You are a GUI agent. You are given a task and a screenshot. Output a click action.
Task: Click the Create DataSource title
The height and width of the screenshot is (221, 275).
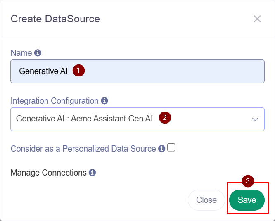point(55,19)
